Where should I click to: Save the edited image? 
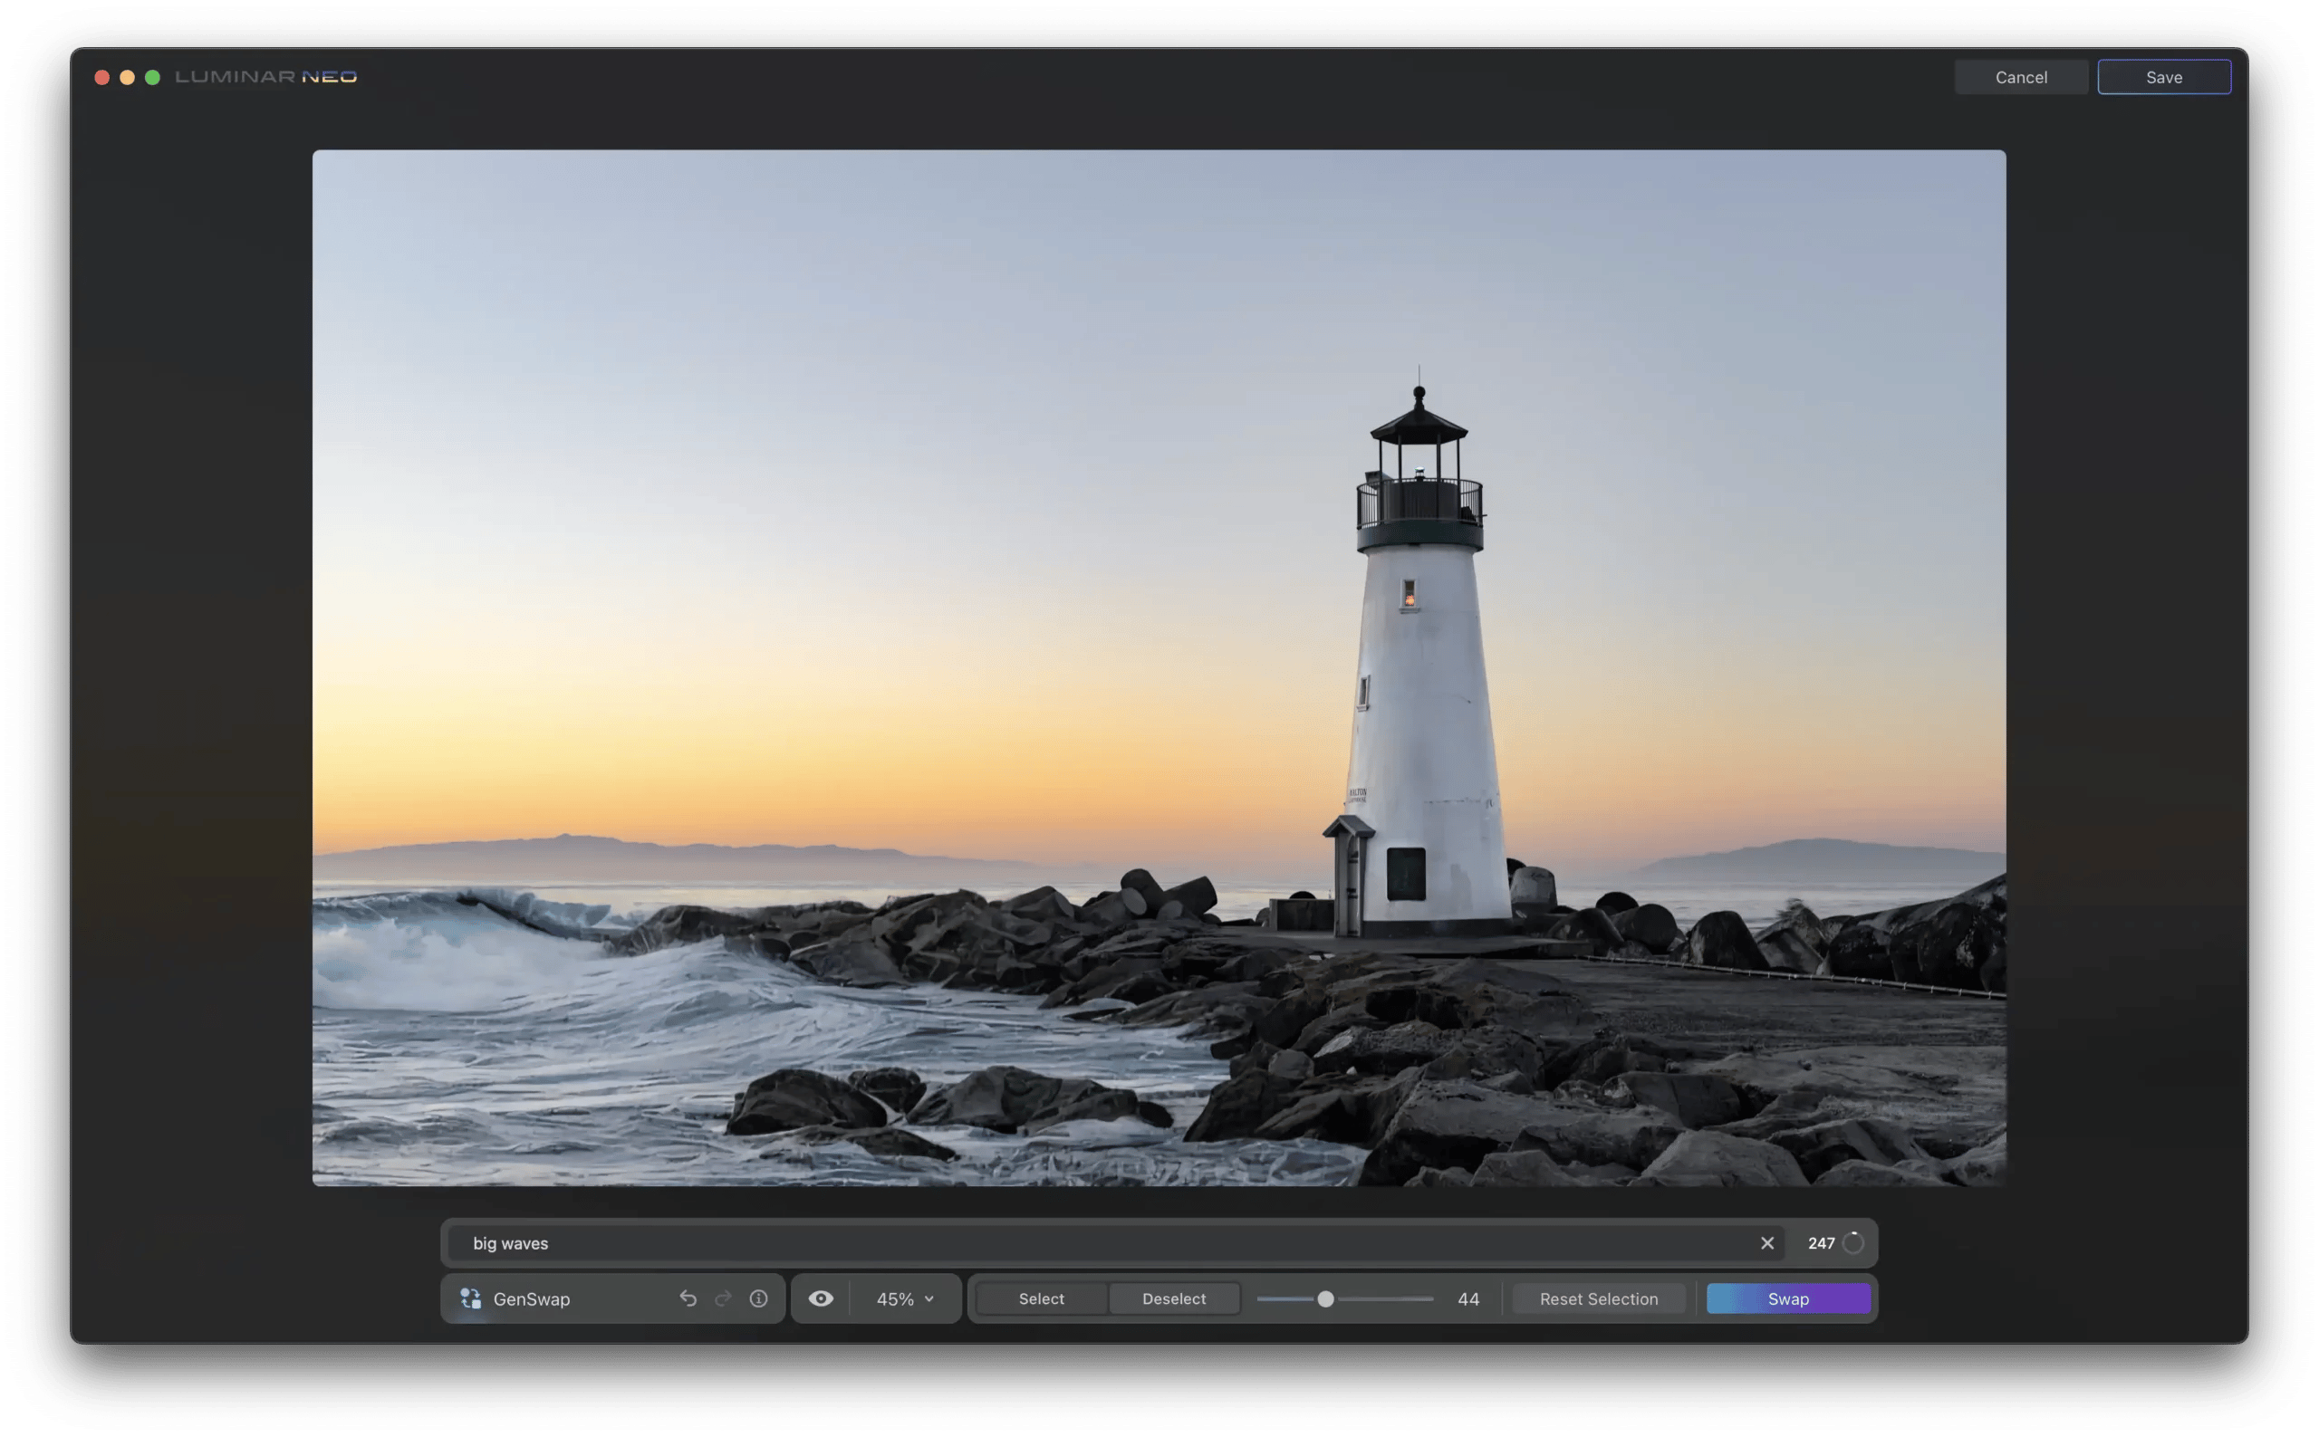(2163, 77)
